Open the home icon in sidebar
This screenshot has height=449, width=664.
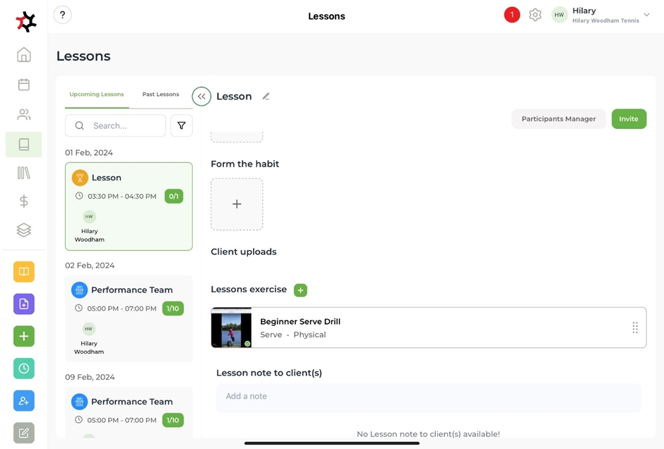(24, 55)
